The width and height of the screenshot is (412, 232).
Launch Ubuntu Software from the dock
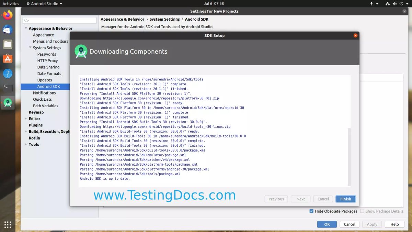point(8,59)
